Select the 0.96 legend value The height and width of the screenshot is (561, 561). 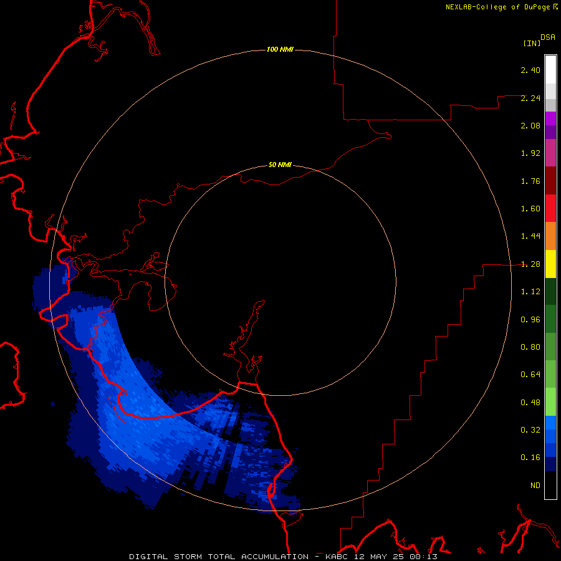coord(530,320)
